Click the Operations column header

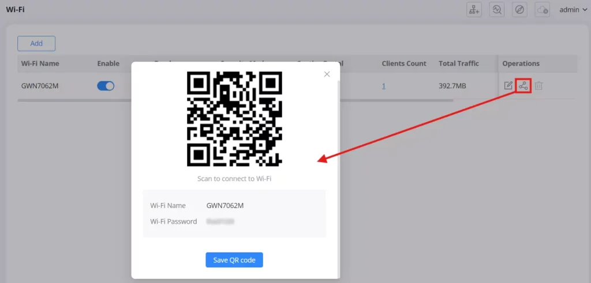(x=521, y=63)
